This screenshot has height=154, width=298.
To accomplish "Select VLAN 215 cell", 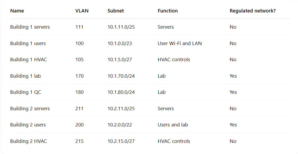I will [79, 141].
